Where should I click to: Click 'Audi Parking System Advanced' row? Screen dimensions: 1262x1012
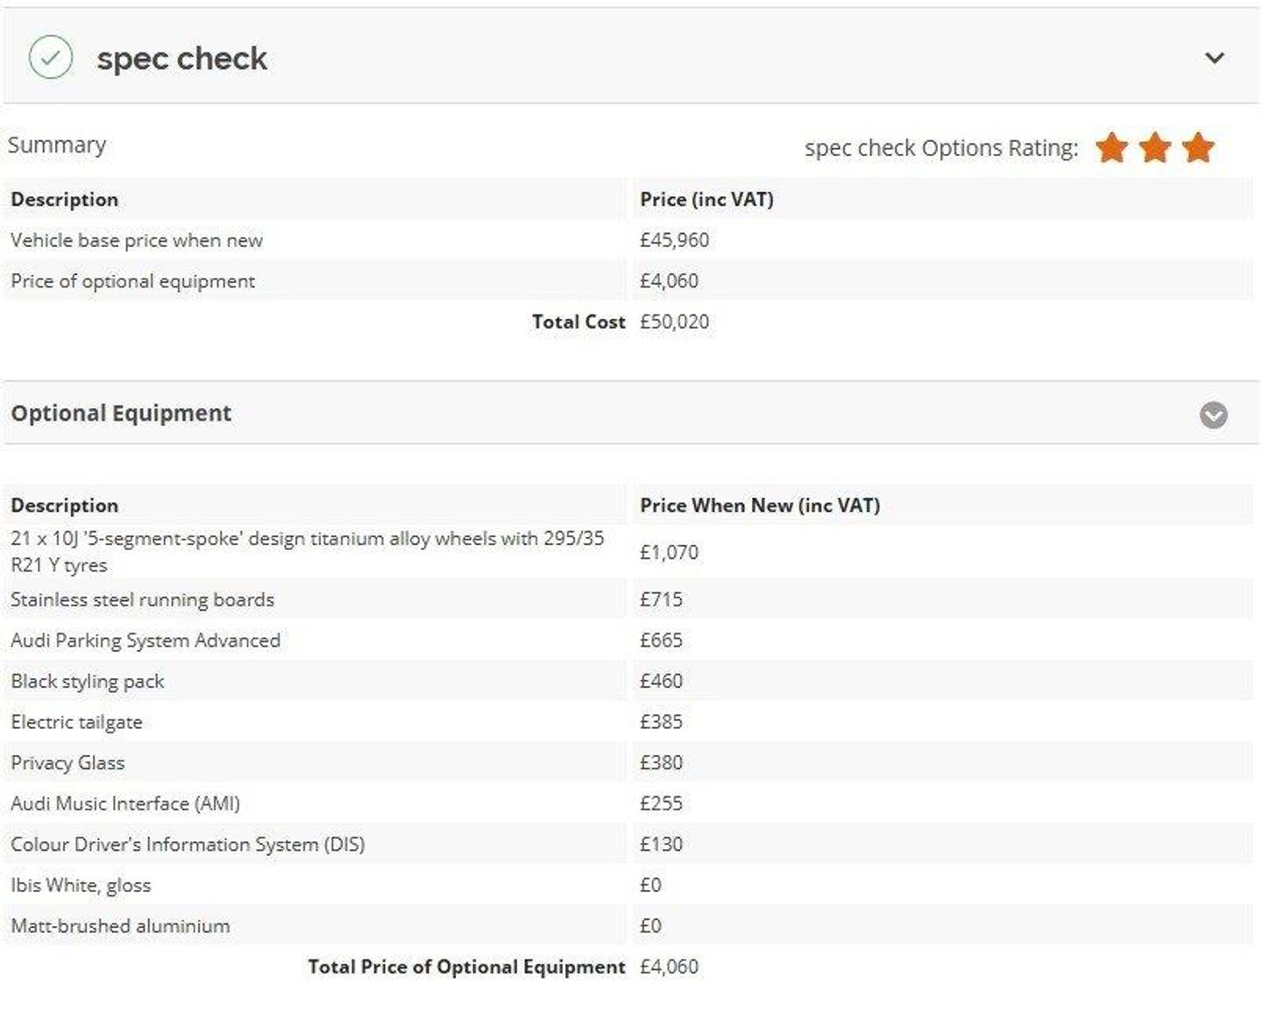click(x=628, y=640)
